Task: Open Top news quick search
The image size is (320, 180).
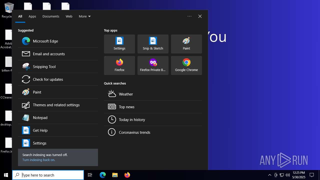Action: tap(153, 107)
